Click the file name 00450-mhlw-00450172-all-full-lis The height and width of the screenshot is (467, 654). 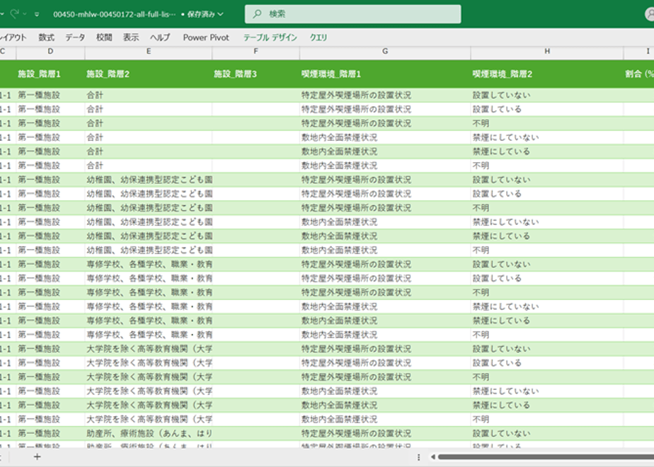pos(114,14)
